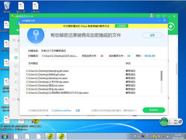This screenshot has width=186, height=140.
Task: Click the CH input language indicator
Action: click(135, 136)
